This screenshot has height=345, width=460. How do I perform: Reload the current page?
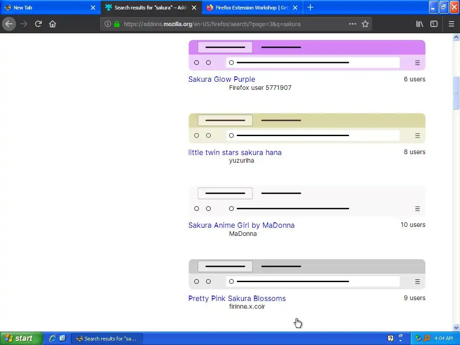pos(38,24)
